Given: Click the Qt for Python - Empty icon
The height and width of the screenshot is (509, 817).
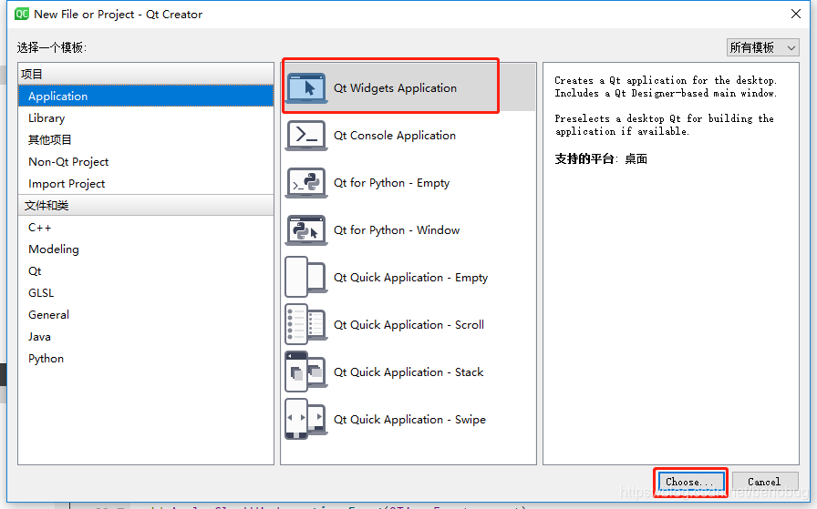Looking at the screenshot, I should tap(306, 183).
